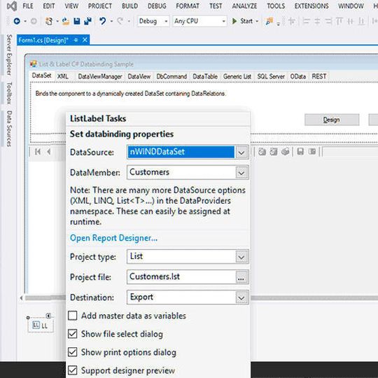378x378 pixels.
Task: Click the Save All icon
Action: coord(88,21)
